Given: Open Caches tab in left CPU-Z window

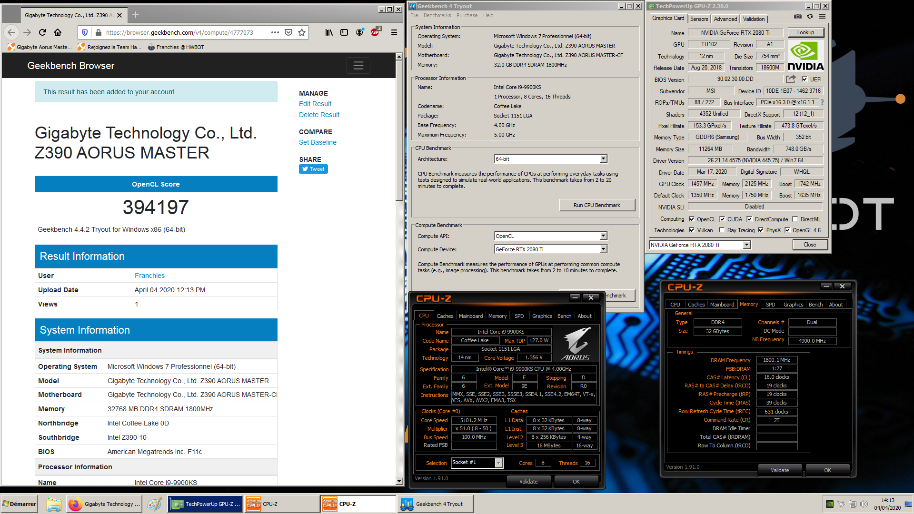Looking at the screenshot, I should coord(445,316).
